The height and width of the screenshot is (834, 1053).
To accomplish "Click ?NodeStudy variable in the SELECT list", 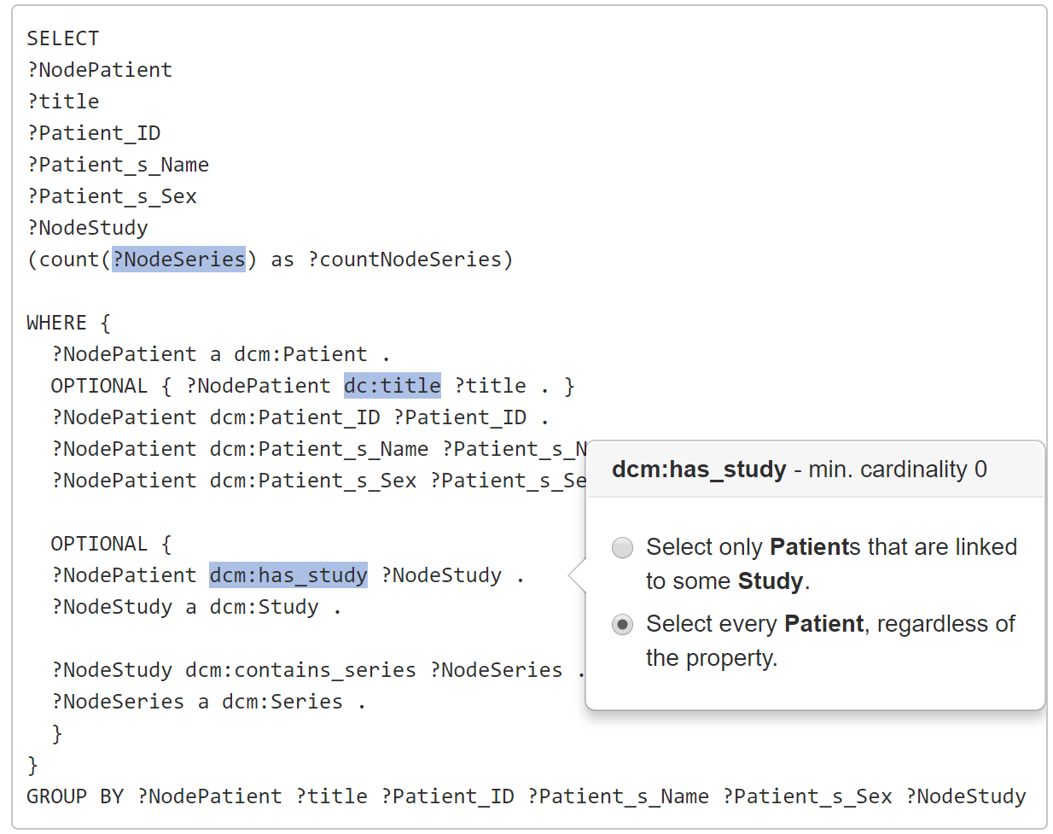I will click(x=88, y=228).
